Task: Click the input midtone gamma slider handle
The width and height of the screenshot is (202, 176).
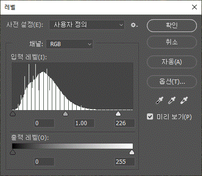Action: (65, 113)
